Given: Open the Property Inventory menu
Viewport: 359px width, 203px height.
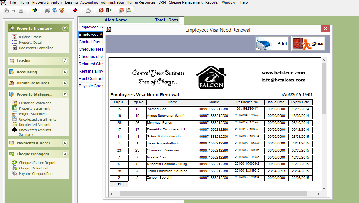Looking at the screenshot, I should [x=47, y=2].
